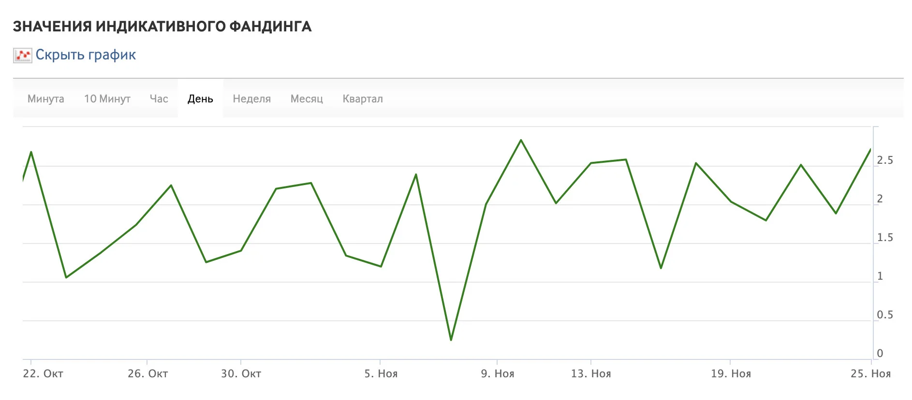Select the 10 Минут interval tab
This screenshot has width=912, height=400.
point(107,99)
